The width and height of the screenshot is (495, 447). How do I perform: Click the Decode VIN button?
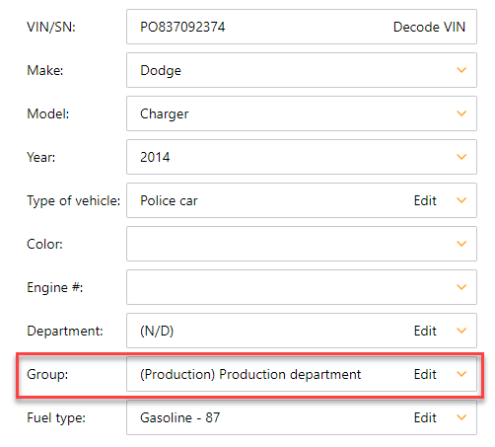pyautogui.click(x=429, y=27)
